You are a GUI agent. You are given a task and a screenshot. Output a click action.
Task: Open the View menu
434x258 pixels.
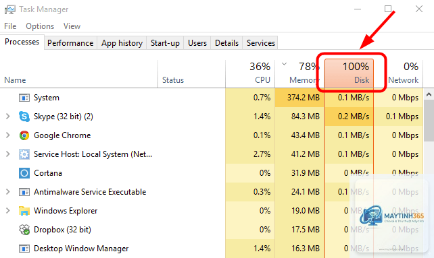72,26
